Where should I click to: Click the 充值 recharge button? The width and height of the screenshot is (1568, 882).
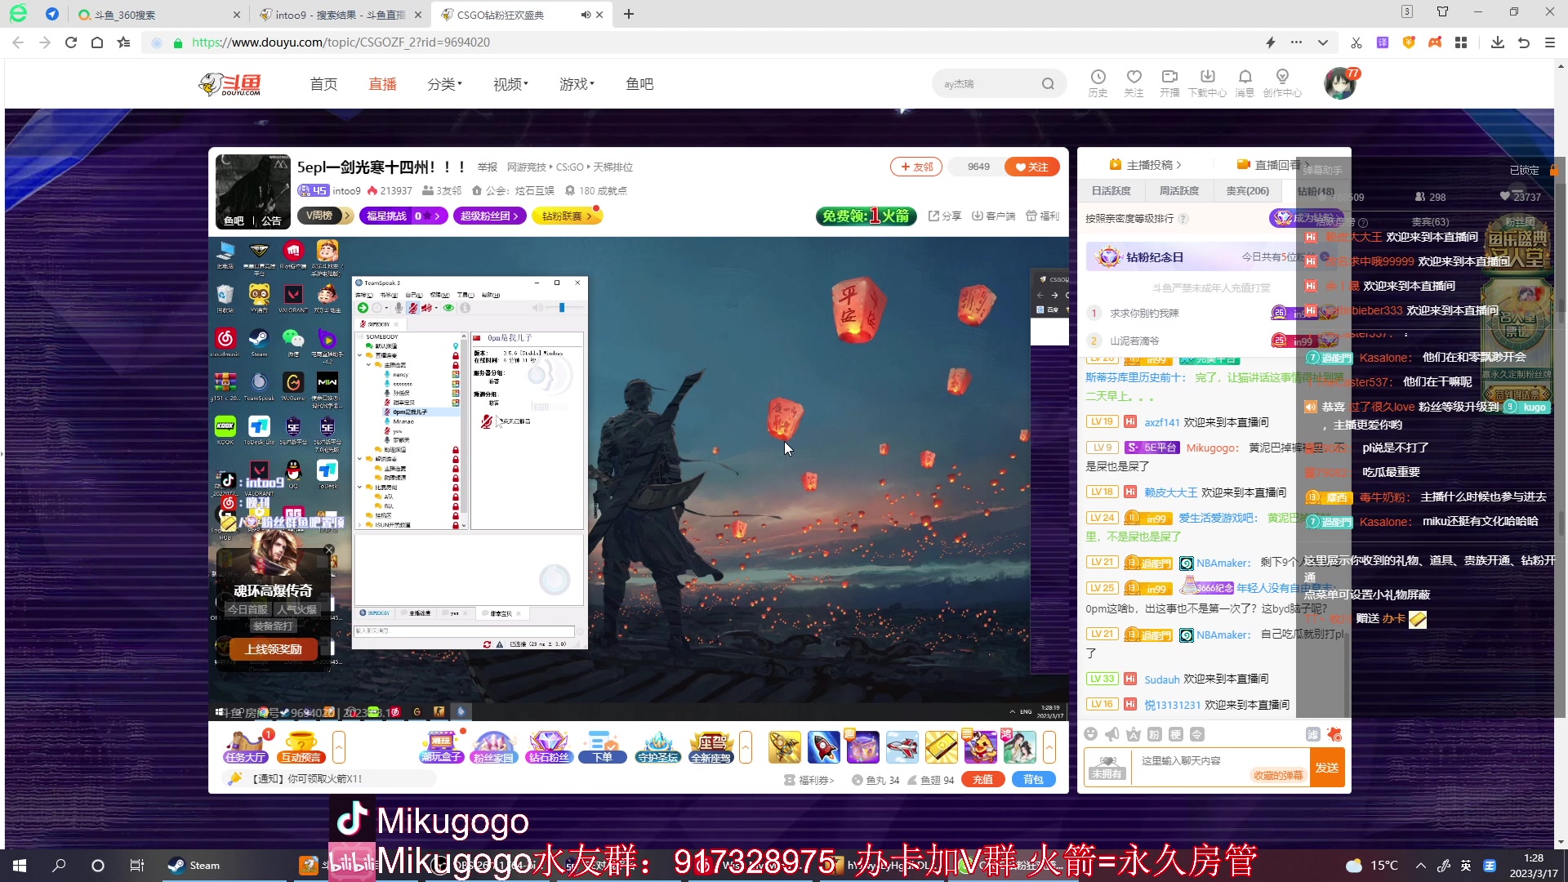982,779
